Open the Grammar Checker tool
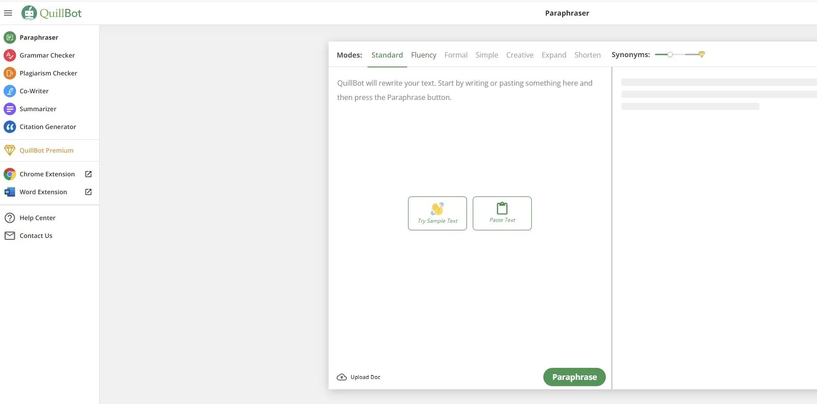The image size is (817, 404). (47, 55)
